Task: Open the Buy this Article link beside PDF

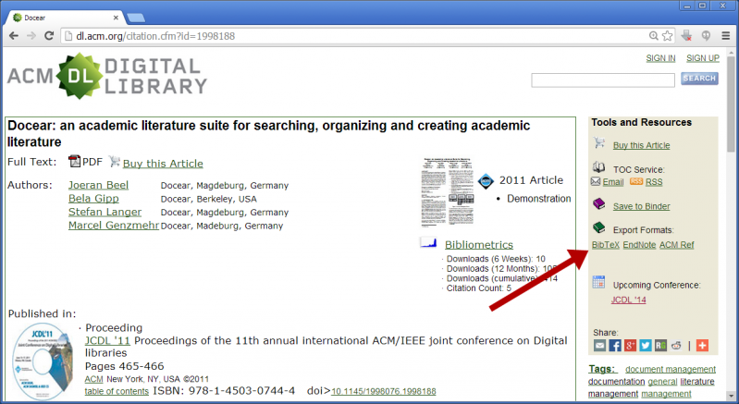Action: (x=163, y=164)
